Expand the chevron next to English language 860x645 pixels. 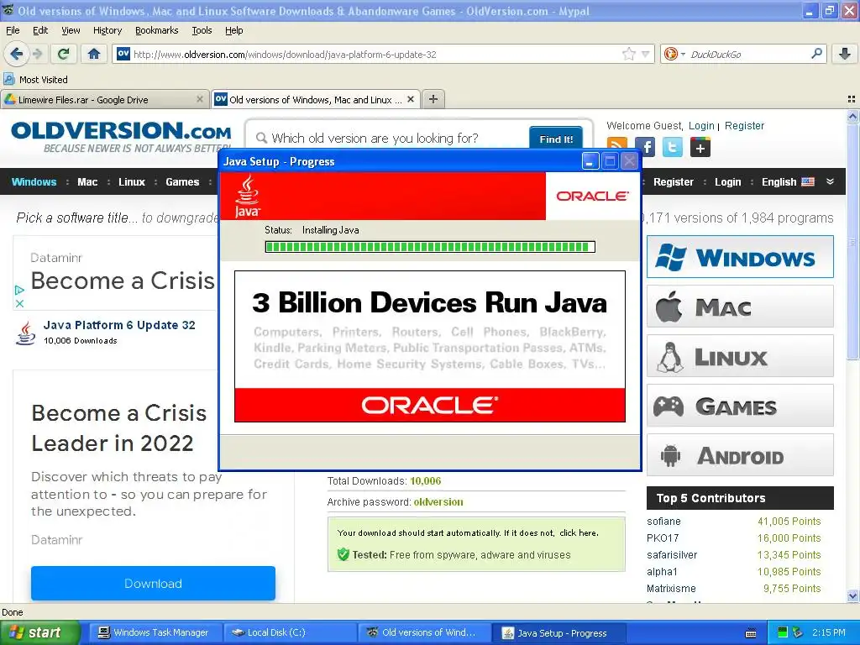point(830,181)
